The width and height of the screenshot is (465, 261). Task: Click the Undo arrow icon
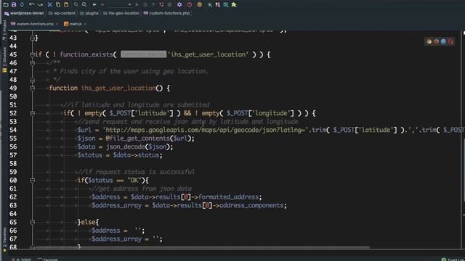(32, 4)
